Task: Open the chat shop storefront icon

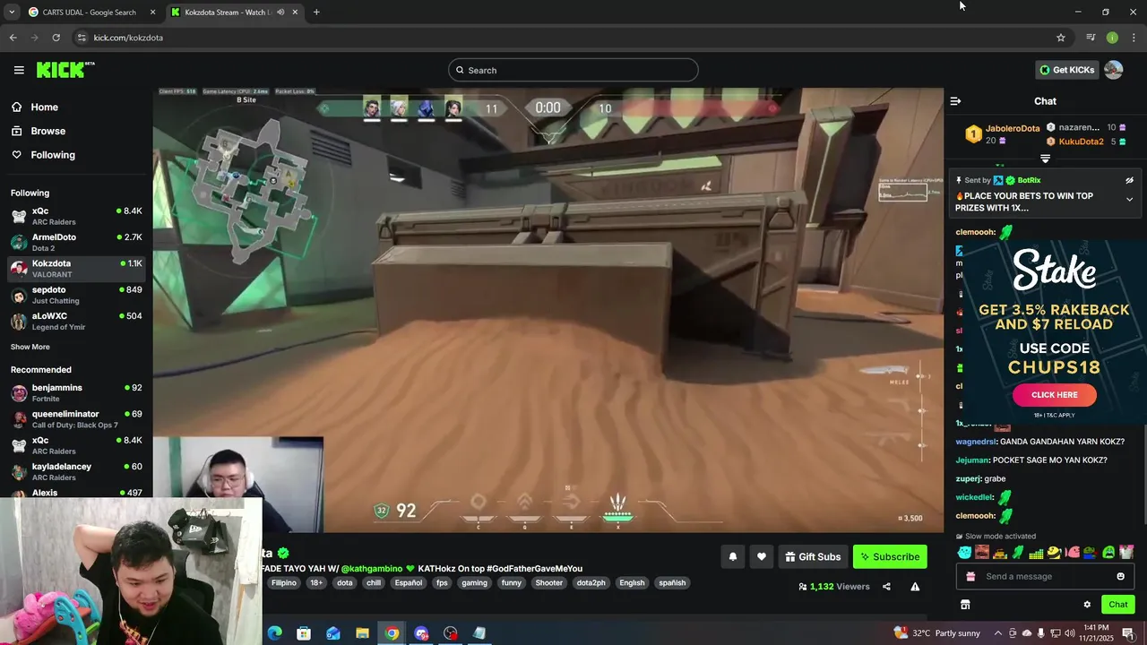Action: (x=965, y=605)
